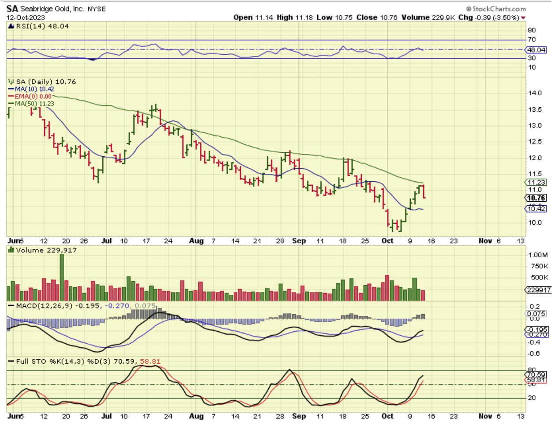Click the Close 10.76 value in the header

[x=377, y=18]
